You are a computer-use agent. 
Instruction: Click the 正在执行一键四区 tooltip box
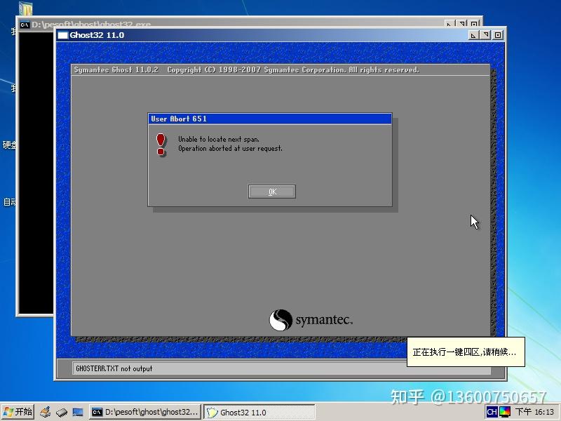[465, 353]
